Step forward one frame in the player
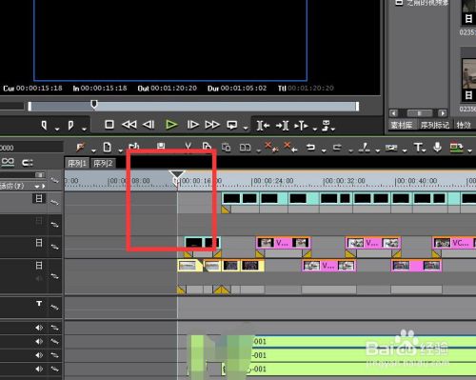 click(x=192, y=125)
